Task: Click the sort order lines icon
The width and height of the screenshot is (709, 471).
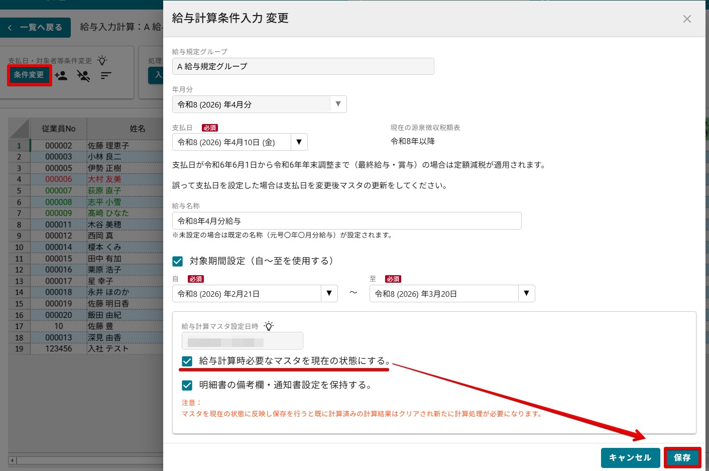Action: point(105,76)
